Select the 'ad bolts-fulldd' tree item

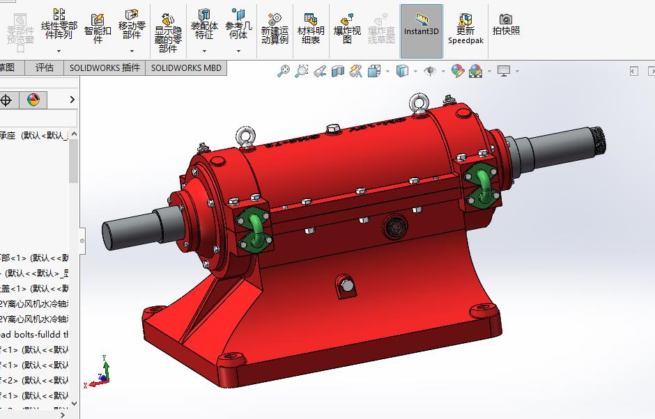[x=34, y=334]
